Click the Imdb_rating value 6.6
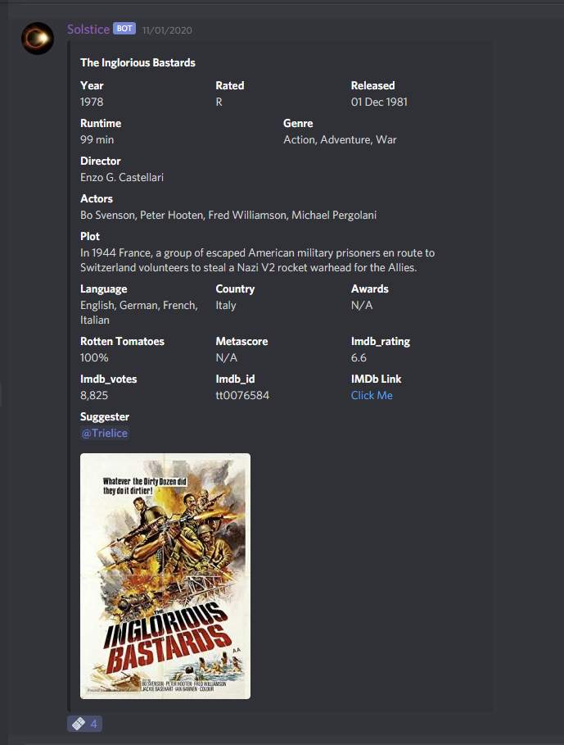The width and height of the screenshot is (564, 745). tap(359, 357)
